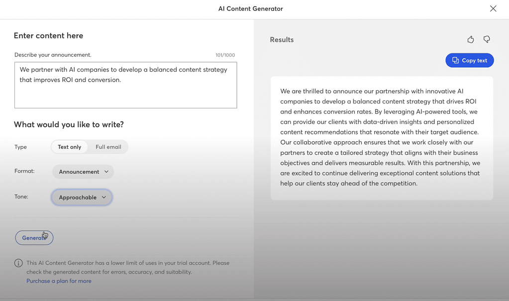
Task: Click 'What would you like to write?' heading
Action: tap(69, 125)
